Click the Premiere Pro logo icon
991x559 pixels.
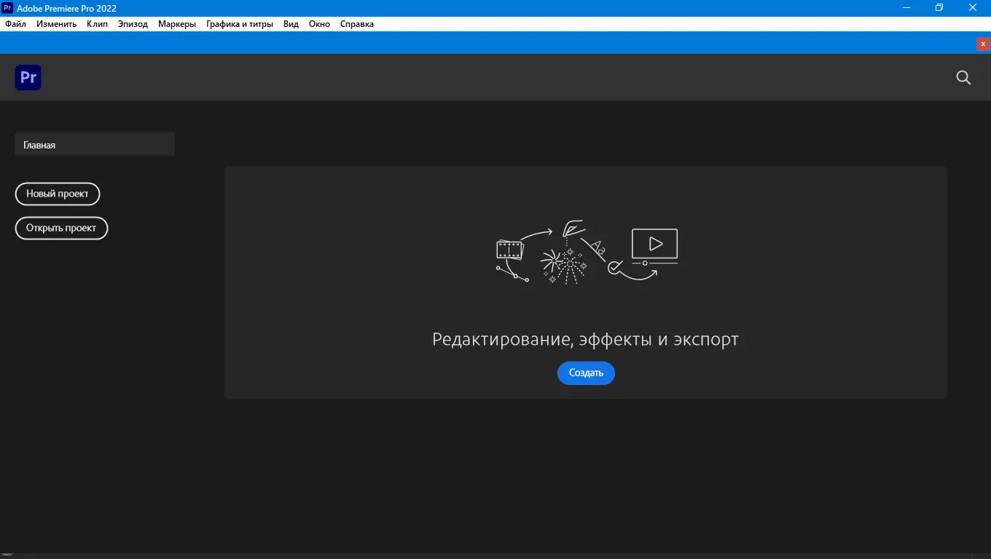[28, 77]
